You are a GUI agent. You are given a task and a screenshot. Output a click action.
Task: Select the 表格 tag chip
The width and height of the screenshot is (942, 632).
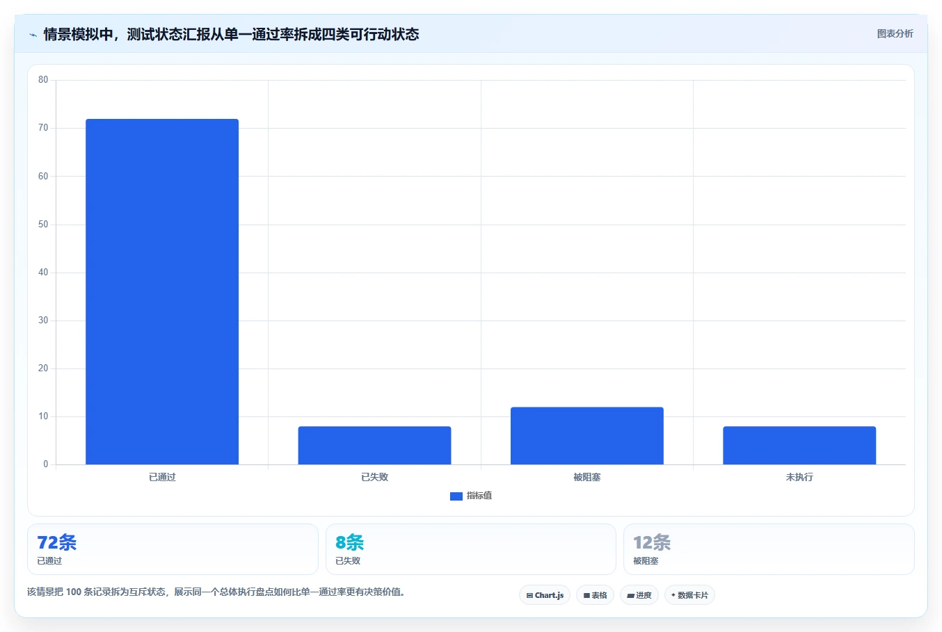point(595,595)
